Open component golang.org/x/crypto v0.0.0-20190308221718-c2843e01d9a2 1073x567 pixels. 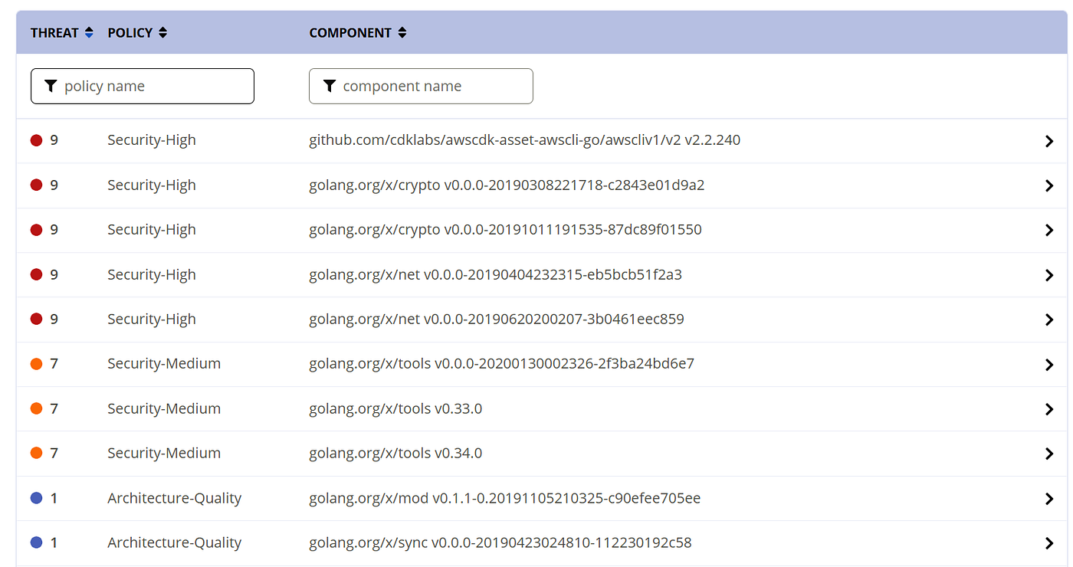pos(507,185)
